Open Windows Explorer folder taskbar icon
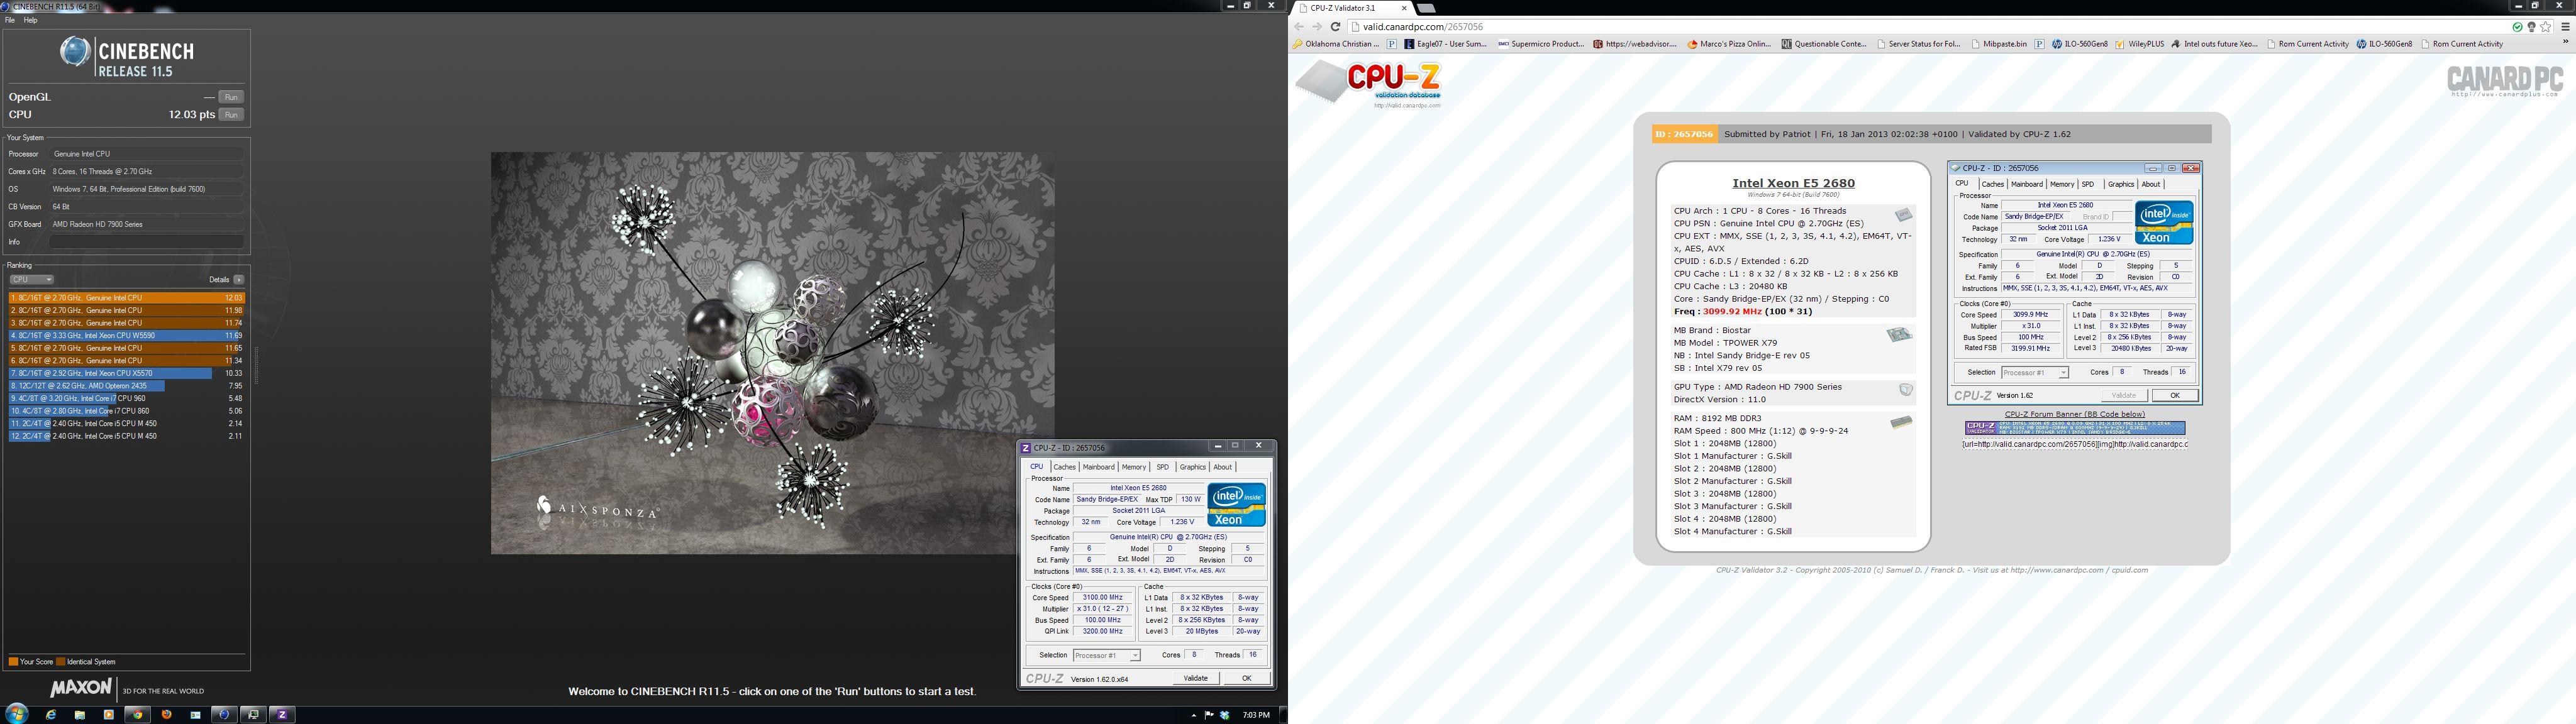Screen dimensions: 2576x724 click(80, 715)
